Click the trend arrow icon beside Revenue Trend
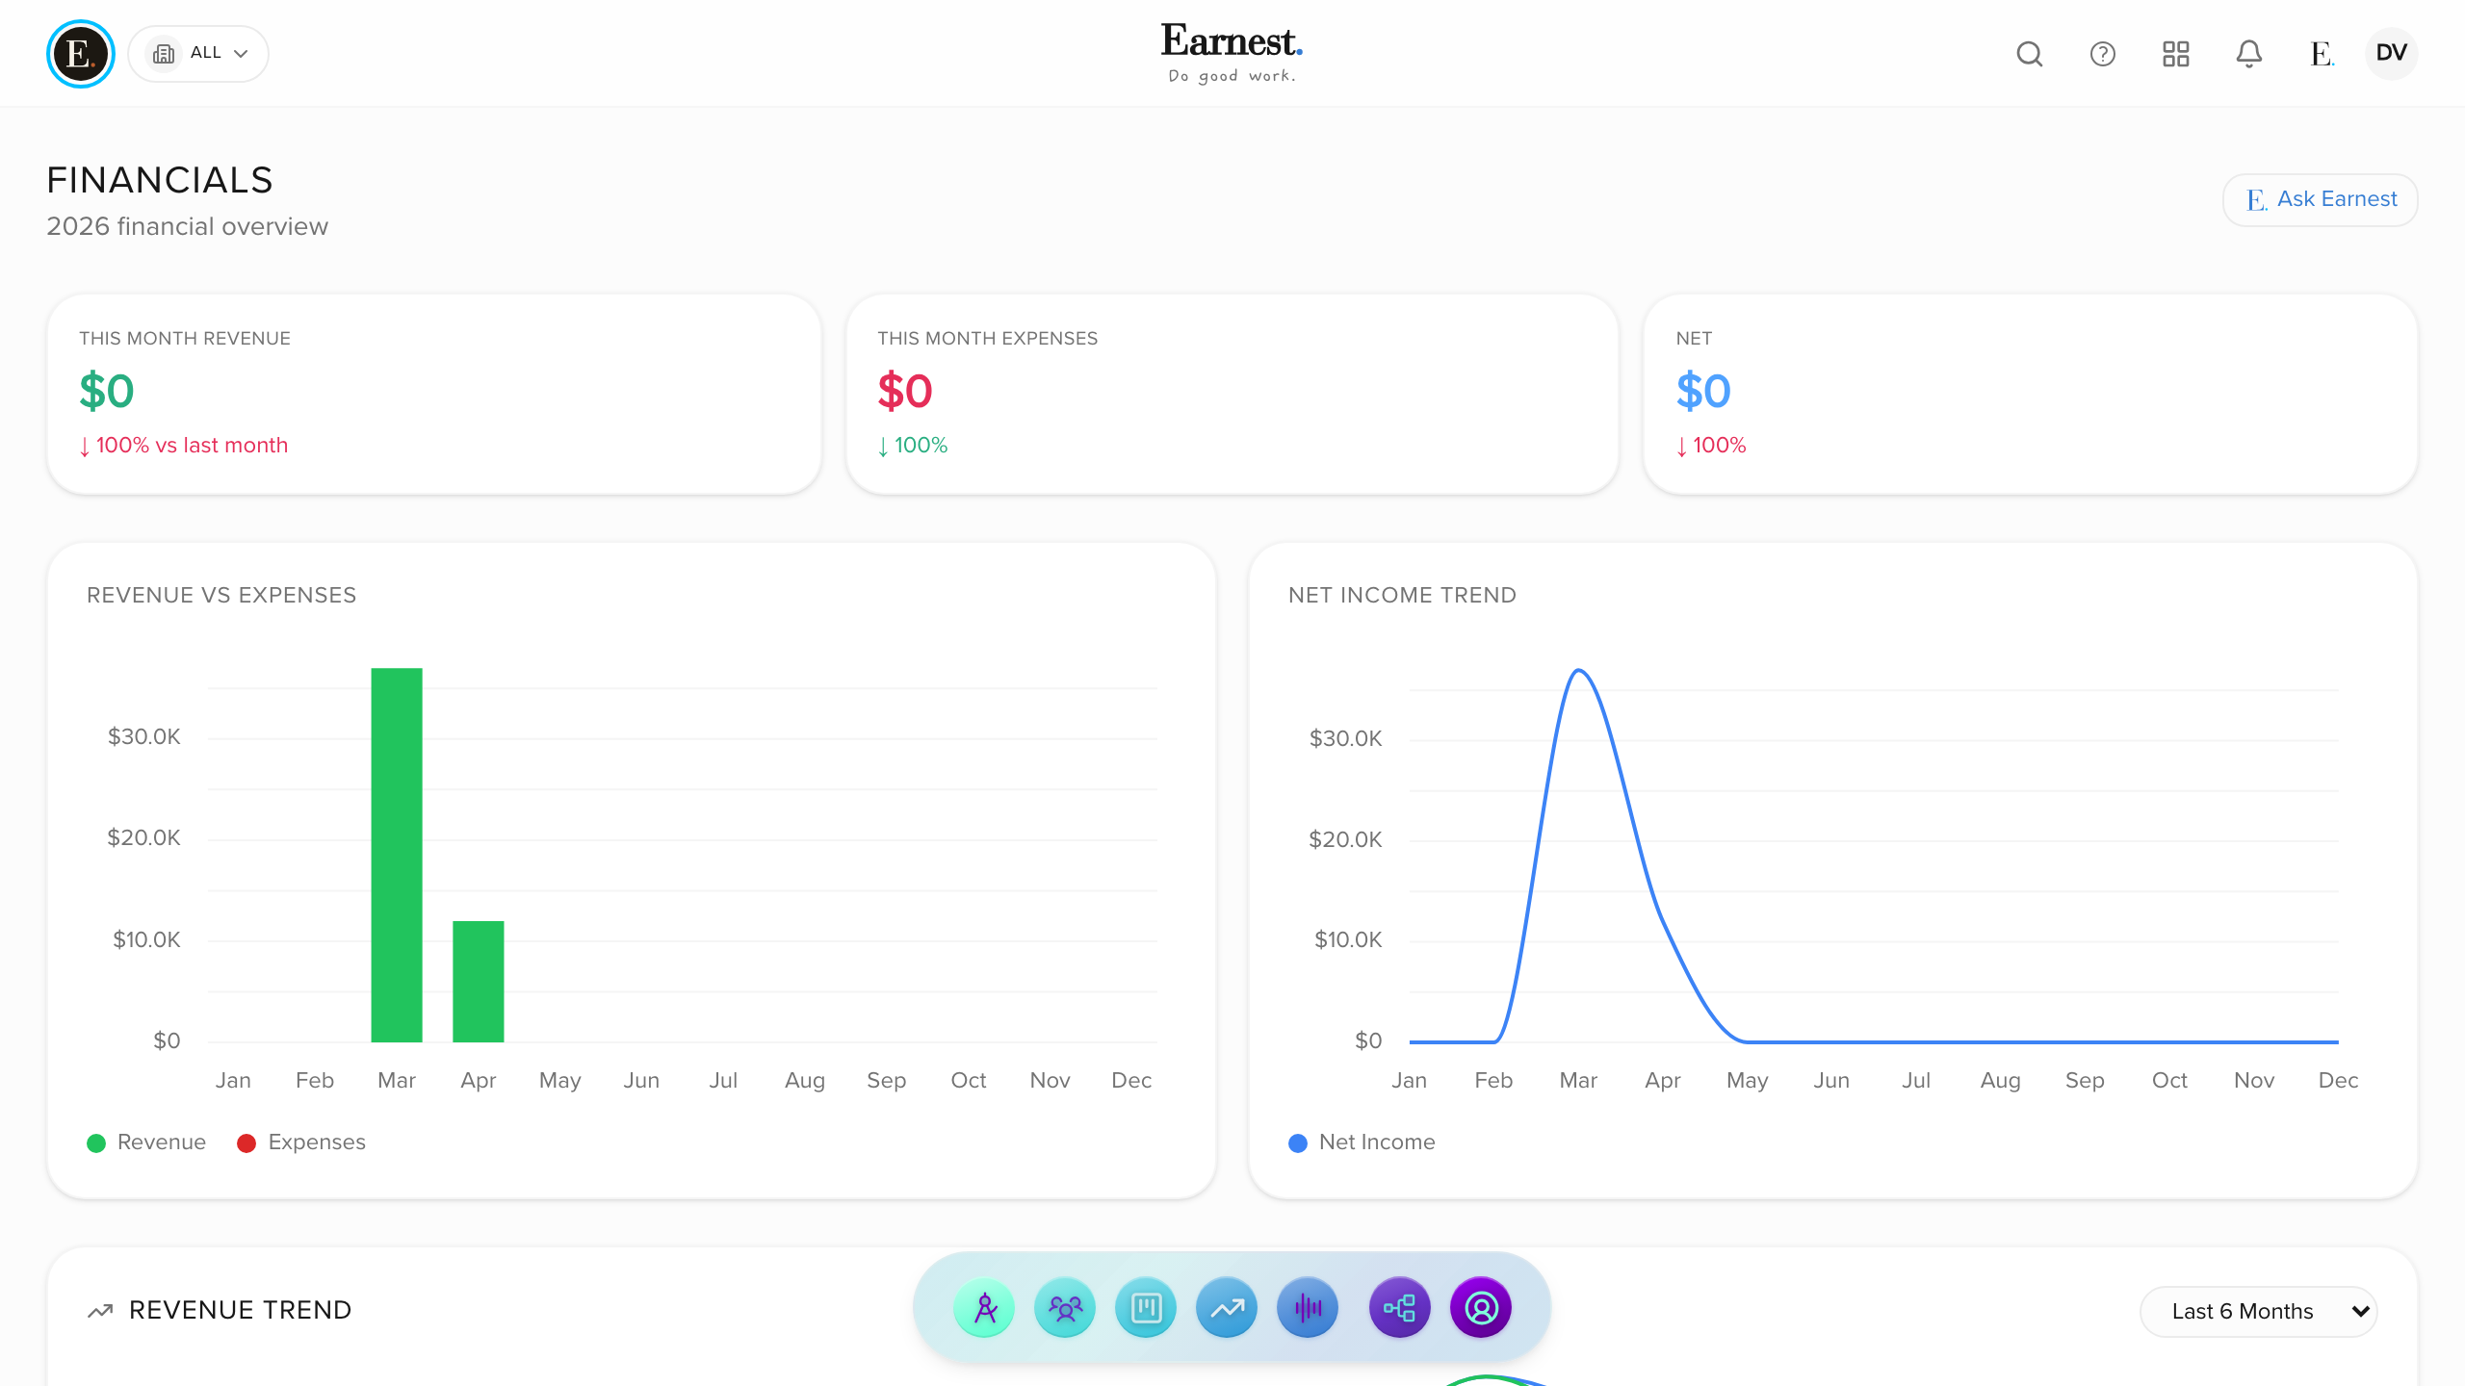This screenshot has width=2465, height=1386. [x=100, y=1311]
